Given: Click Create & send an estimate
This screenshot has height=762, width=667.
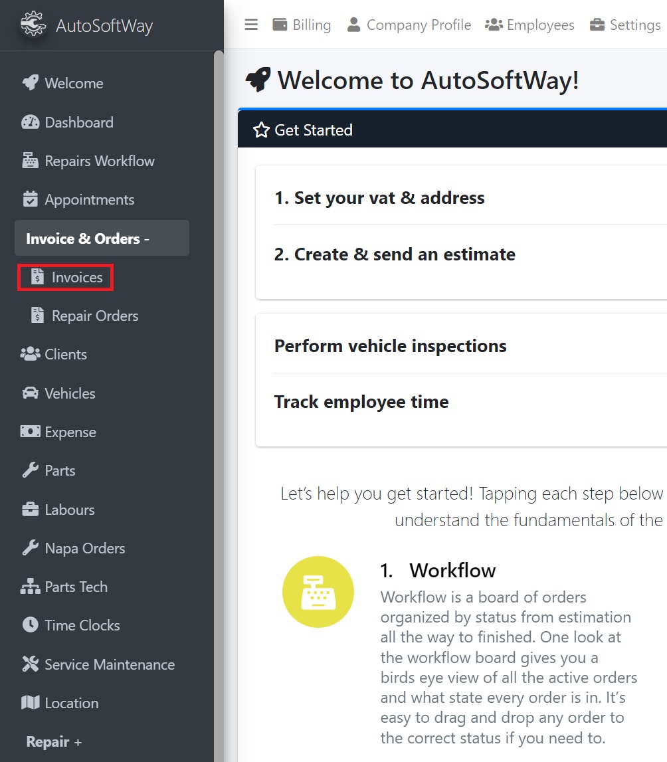Looking at the screenshot, I should coord(395,254).
